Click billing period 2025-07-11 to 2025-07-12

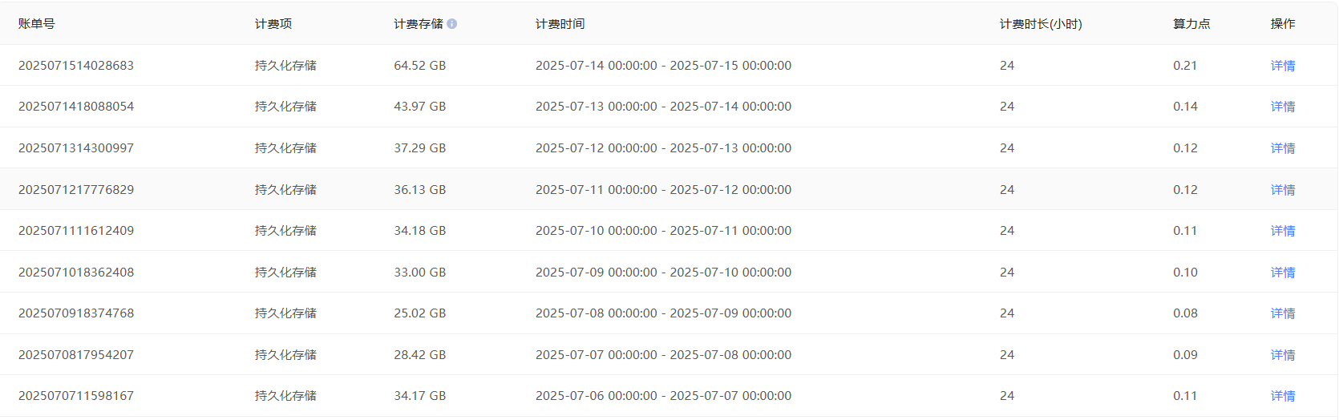tap(664, 190)
